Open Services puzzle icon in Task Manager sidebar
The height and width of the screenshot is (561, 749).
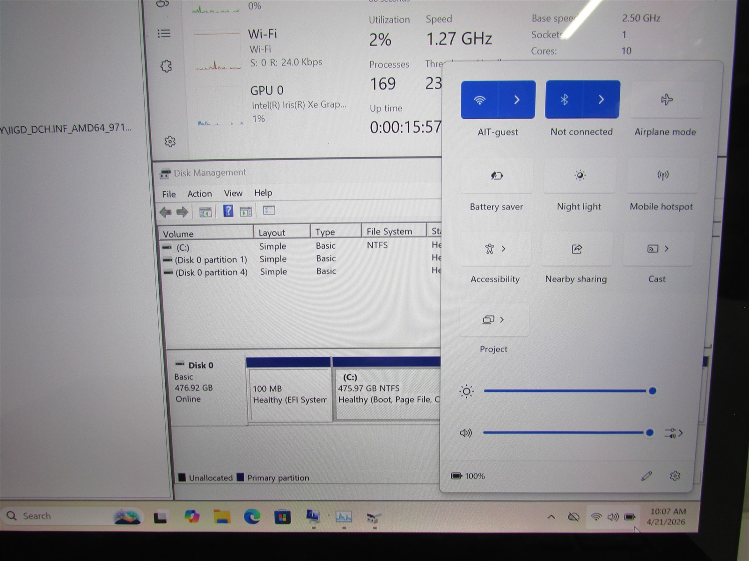pyautogui.click(x=166, y=66)
